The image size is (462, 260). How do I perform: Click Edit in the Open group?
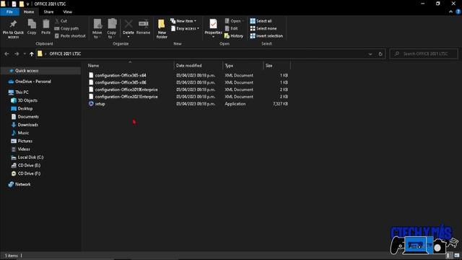point(231,28)
